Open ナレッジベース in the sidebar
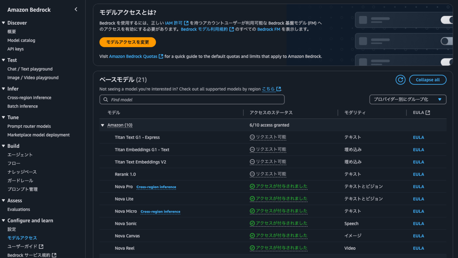458x258 pixels. coord(22,172)
